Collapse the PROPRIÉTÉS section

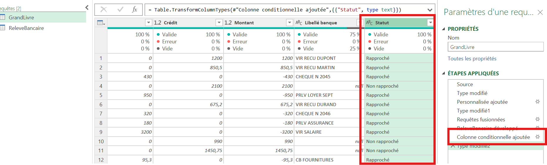(443, 29)
